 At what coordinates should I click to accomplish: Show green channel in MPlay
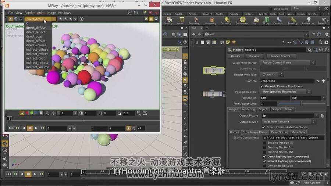click(x=32, y=113)
